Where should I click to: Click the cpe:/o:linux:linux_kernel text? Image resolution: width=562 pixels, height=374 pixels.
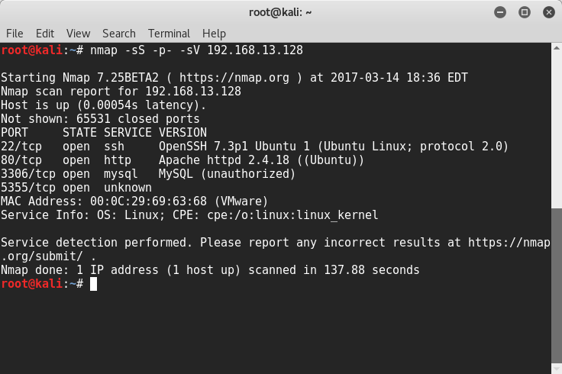pyautogui.click(x=292, y=215)
